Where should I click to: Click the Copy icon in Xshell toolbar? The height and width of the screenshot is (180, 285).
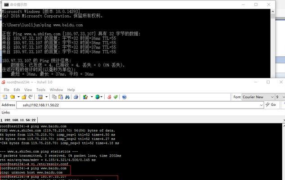pyautogui.click(x=54, y=97)
